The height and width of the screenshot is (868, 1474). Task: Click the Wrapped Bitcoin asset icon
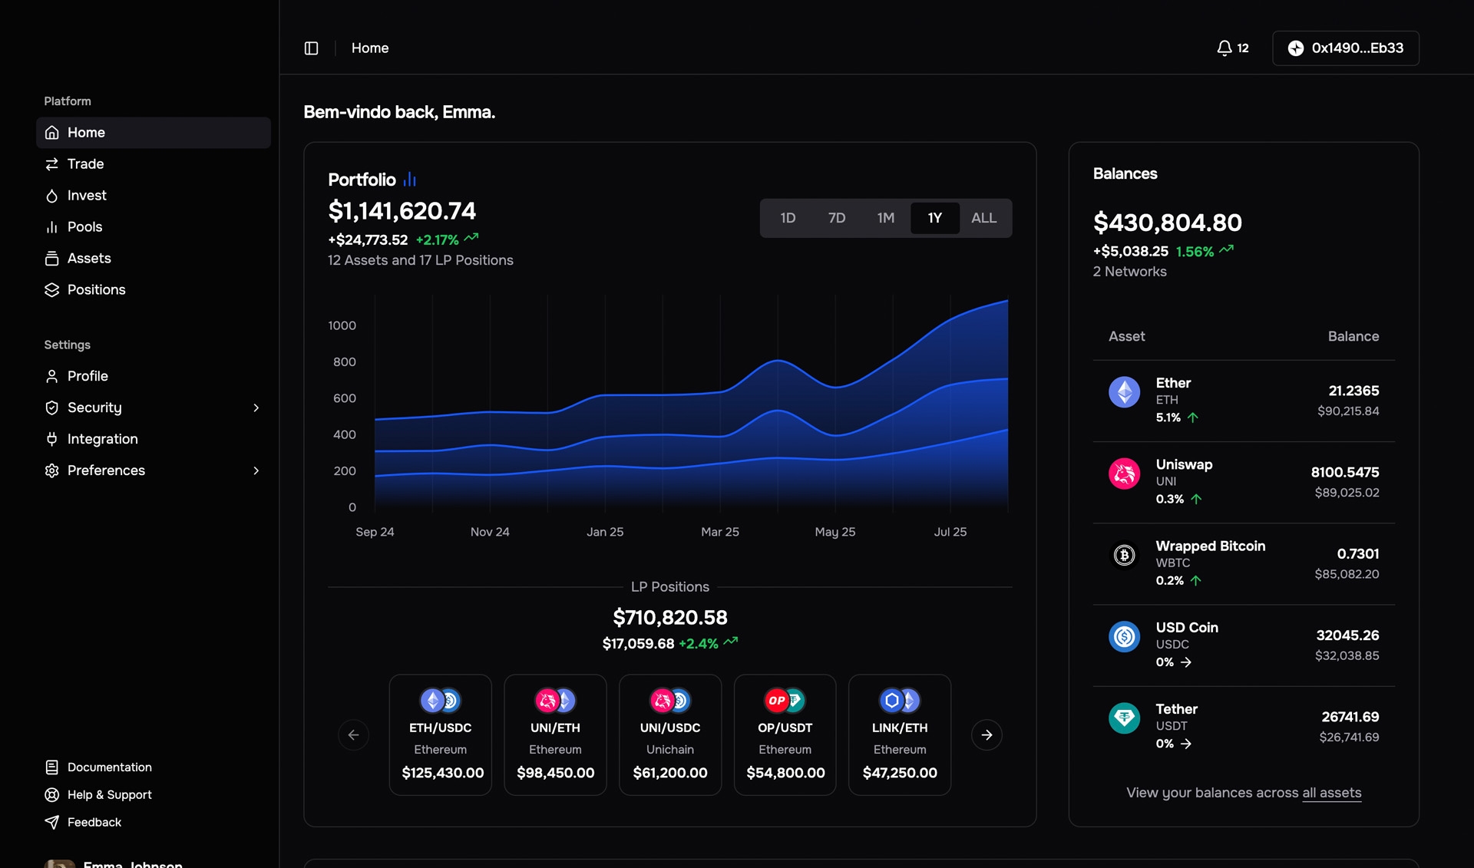tap(1124, 555)
